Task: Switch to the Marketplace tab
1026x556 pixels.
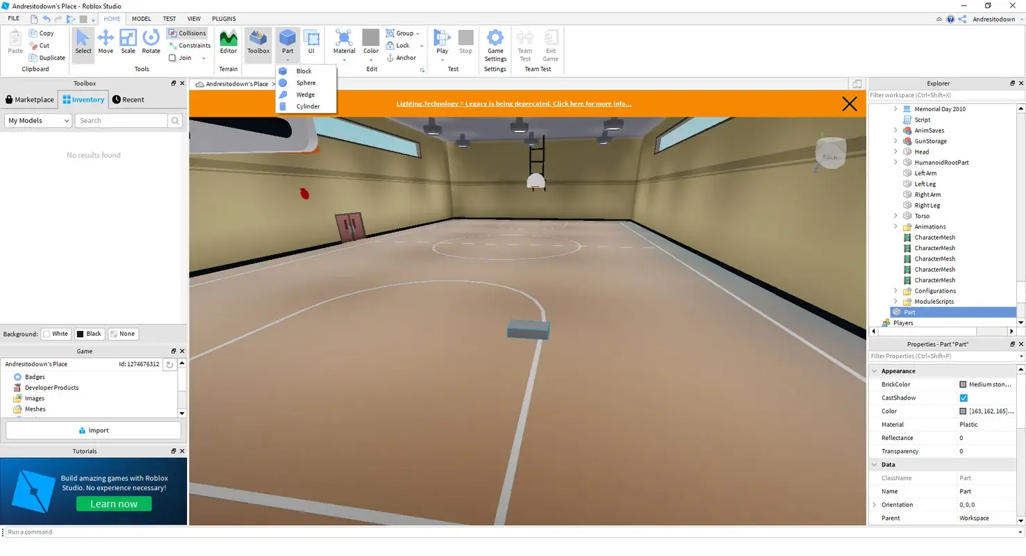Action: (29, 99)
